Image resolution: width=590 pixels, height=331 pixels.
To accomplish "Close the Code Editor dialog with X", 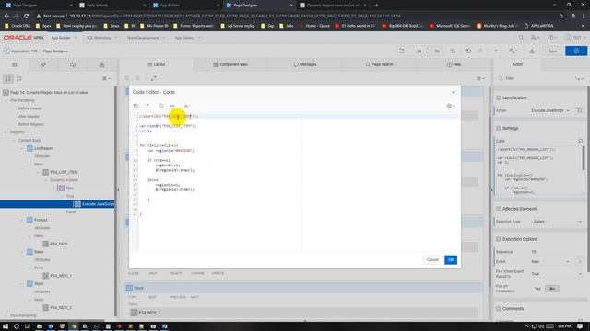I will pyautogui.click(x=453, y=92).
